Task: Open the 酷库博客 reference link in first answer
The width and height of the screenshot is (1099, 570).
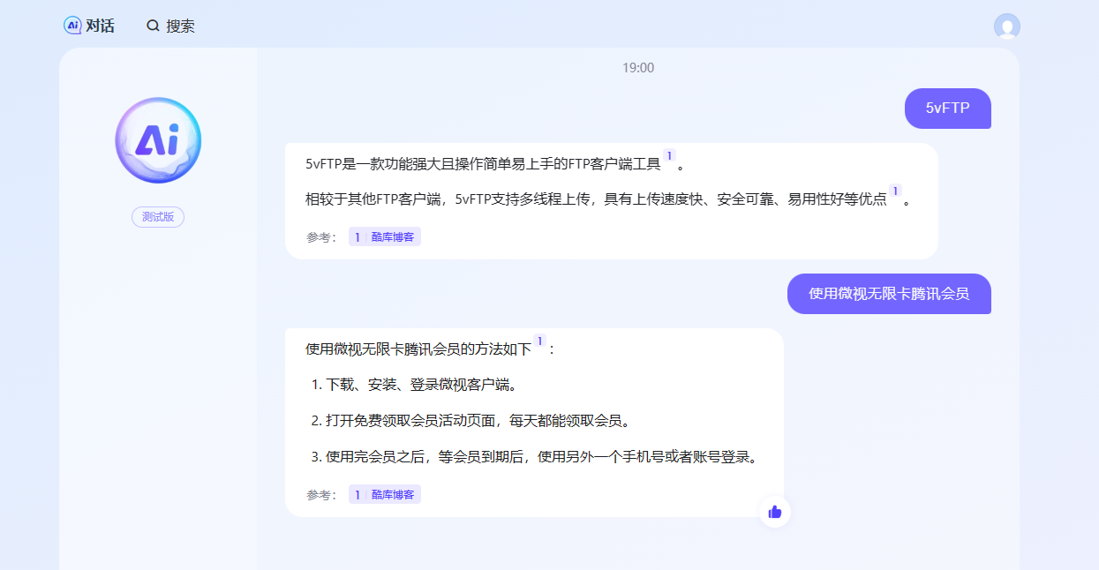Action: click(x=392, y=236)
